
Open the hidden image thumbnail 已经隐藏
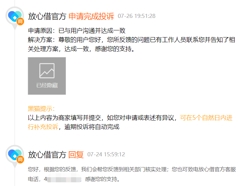(x=47, y=76)
